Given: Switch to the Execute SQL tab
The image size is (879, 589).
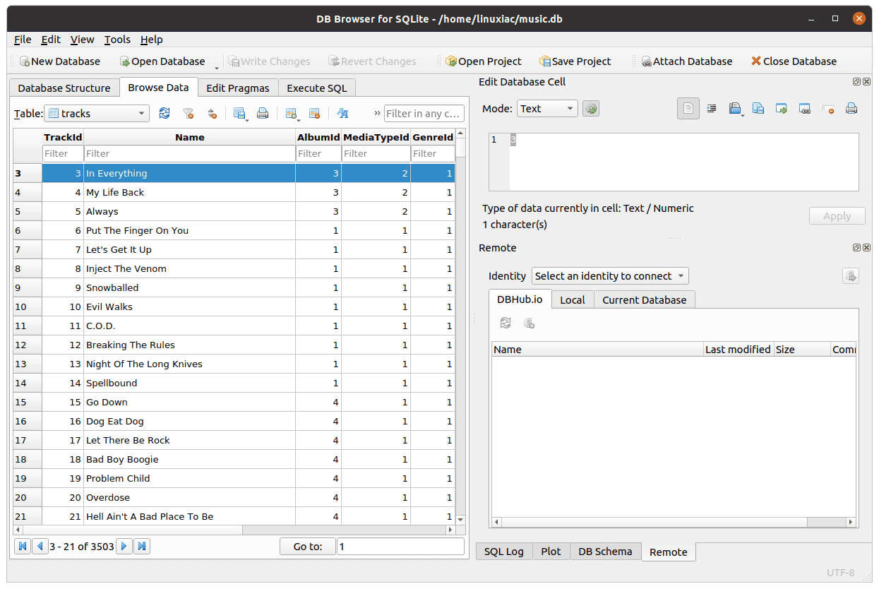Looking at the screenshot, I should point(316,88).
